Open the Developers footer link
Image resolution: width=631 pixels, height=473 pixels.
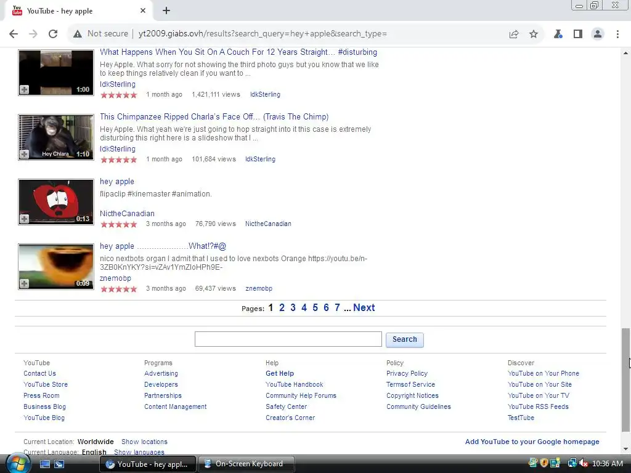click(161, 384)
